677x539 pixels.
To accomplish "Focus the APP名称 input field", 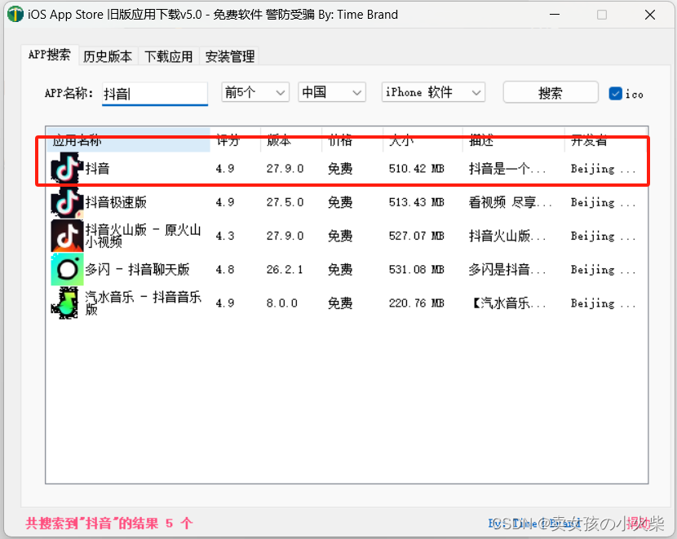I will 155,93.
